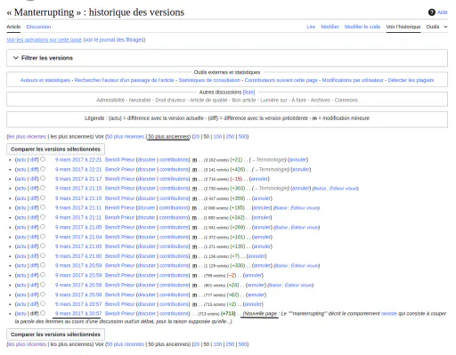Open Balise Éditeur visuel tag on 20:59 row
Screen dimensions: 456x355
297,266
